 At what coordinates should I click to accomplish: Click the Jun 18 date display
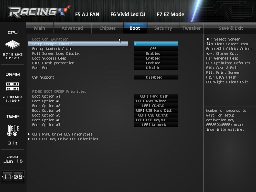[13, 161]
